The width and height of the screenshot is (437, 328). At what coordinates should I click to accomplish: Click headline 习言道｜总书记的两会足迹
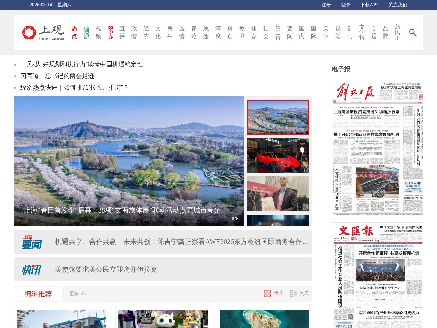[57, 76]
